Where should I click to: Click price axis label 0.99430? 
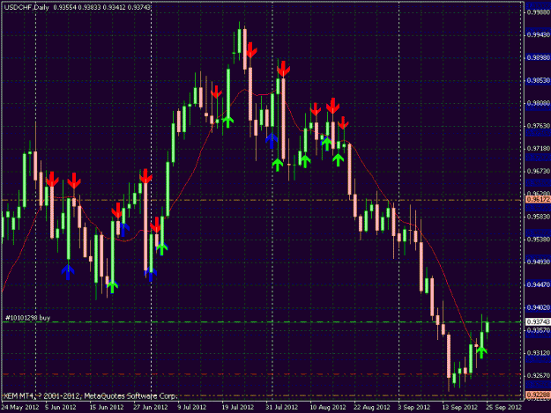tap(539, 34)
